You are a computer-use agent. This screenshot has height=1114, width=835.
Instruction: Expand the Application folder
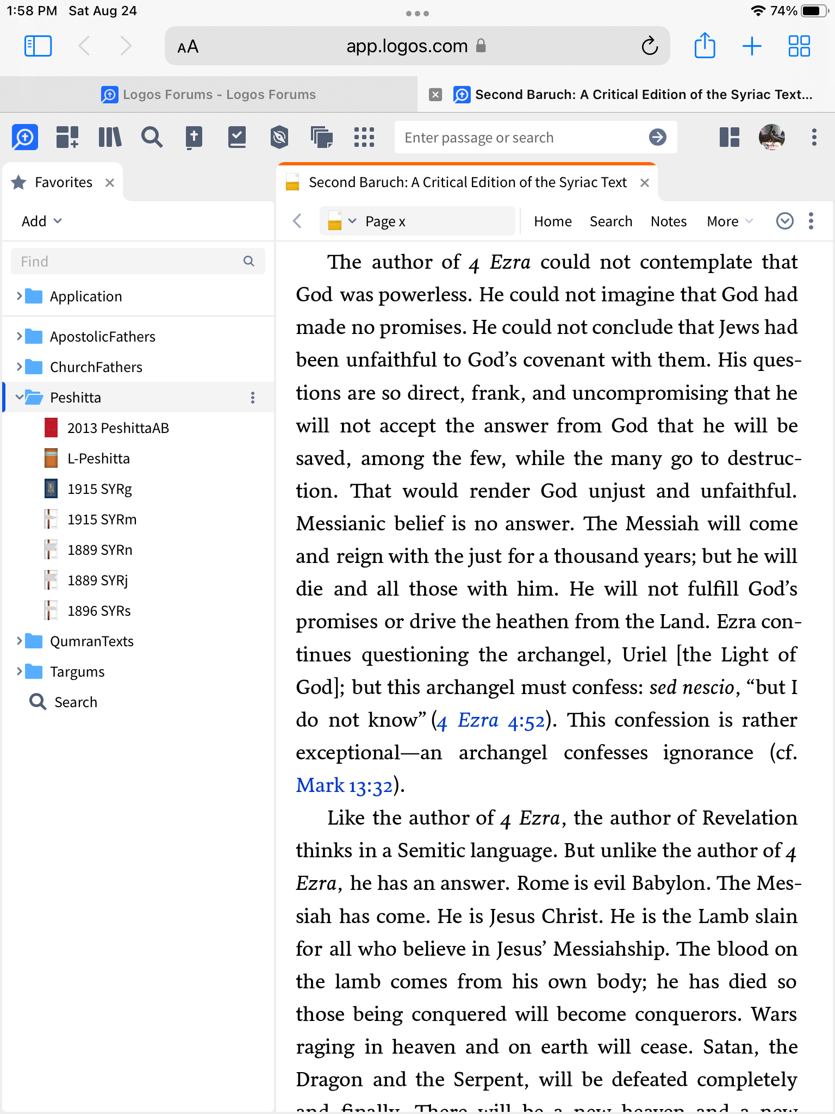[20, 296]
